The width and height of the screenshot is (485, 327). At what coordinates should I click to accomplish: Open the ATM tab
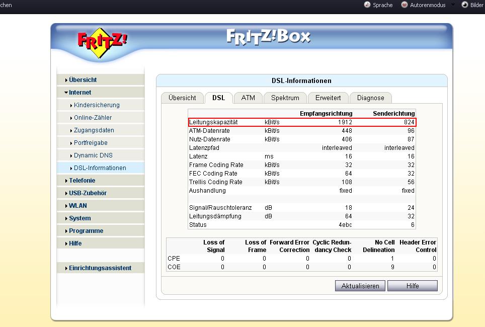pos(248,98)
